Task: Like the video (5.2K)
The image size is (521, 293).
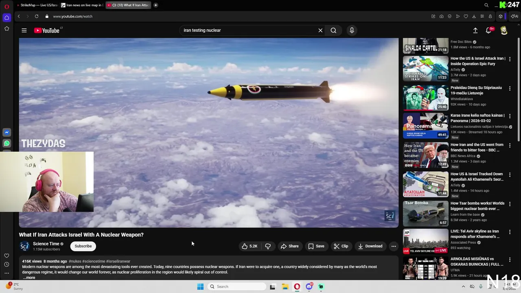Action: (x=250, y=246)
